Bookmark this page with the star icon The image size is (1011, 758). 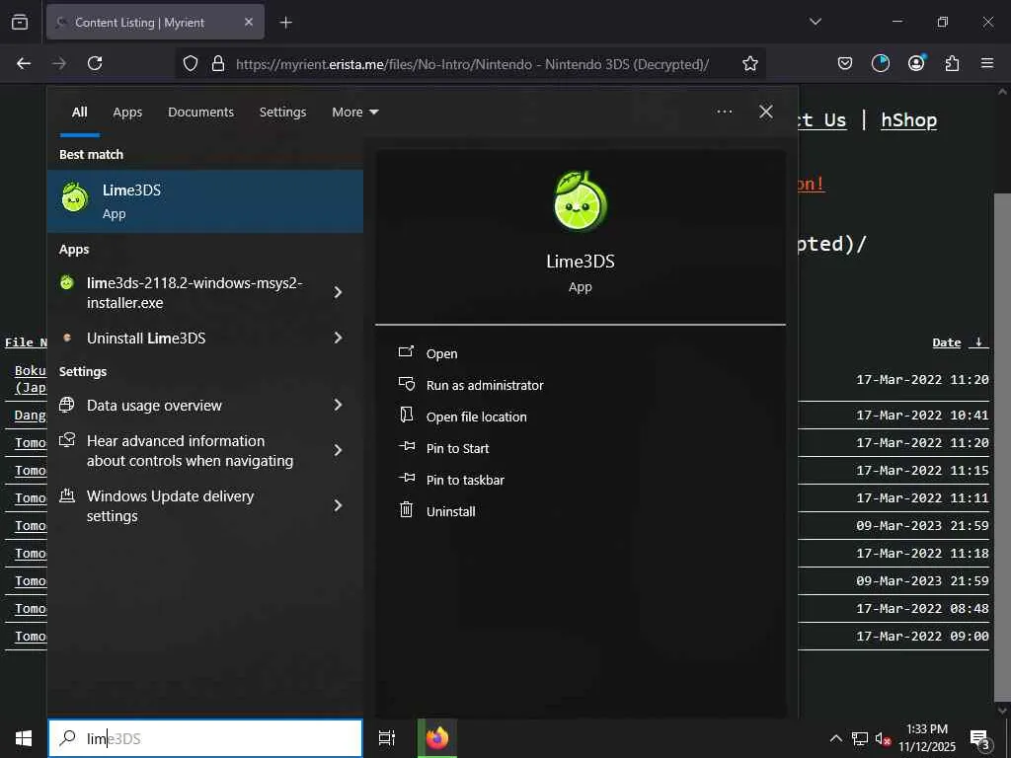click(x=750, y=63)
